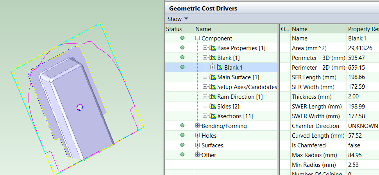The width and height of the screenshot is (379, 175).
Task: Open the Show dropdown menu
Action: [x=178, y=19]
